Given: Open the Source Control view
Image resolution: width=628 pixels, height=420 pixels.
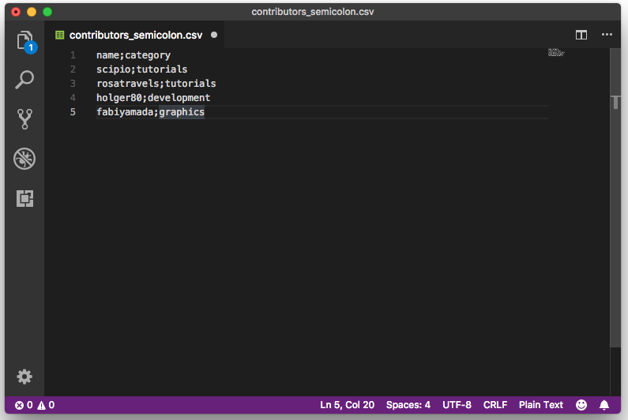Looking at the screenshot, I should (24, 119).
